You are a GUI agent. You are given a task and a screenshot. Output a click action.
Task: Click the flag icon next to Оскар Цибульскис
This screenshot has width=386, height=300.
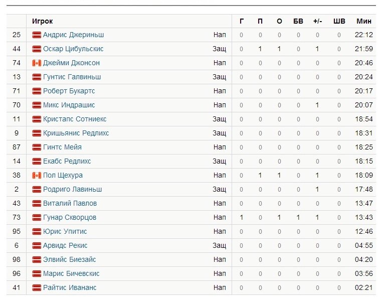pyautogui.click(x=37, y=49)
